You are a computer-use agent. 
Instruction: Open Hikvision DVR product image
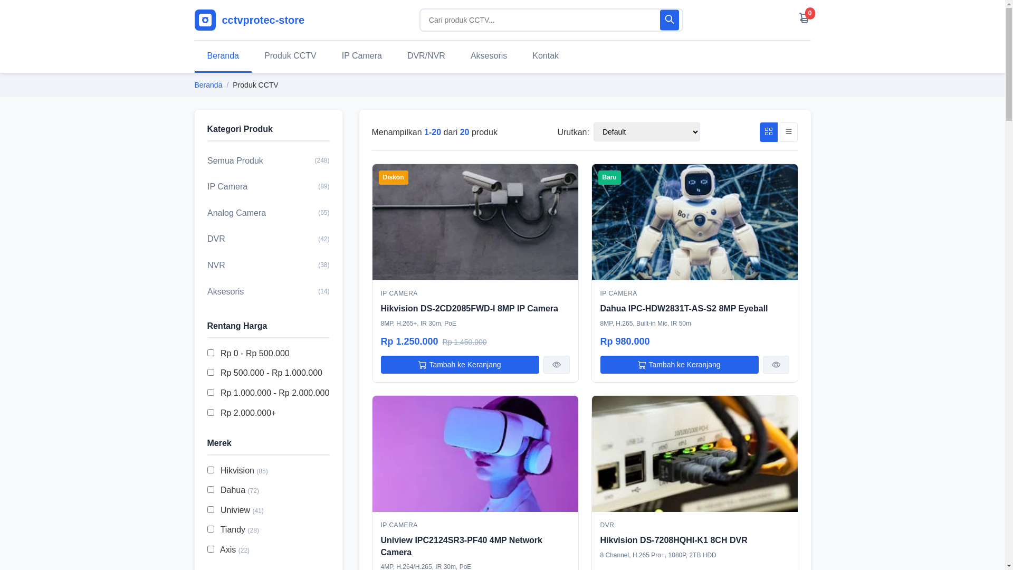[694, 454]
